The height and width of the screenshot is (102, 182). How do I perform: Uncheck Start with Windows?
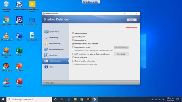73,33
